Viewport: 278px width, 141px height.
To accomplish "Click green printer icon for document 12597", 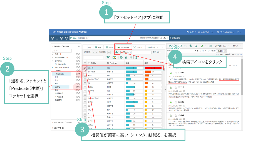I will (171, 73).
